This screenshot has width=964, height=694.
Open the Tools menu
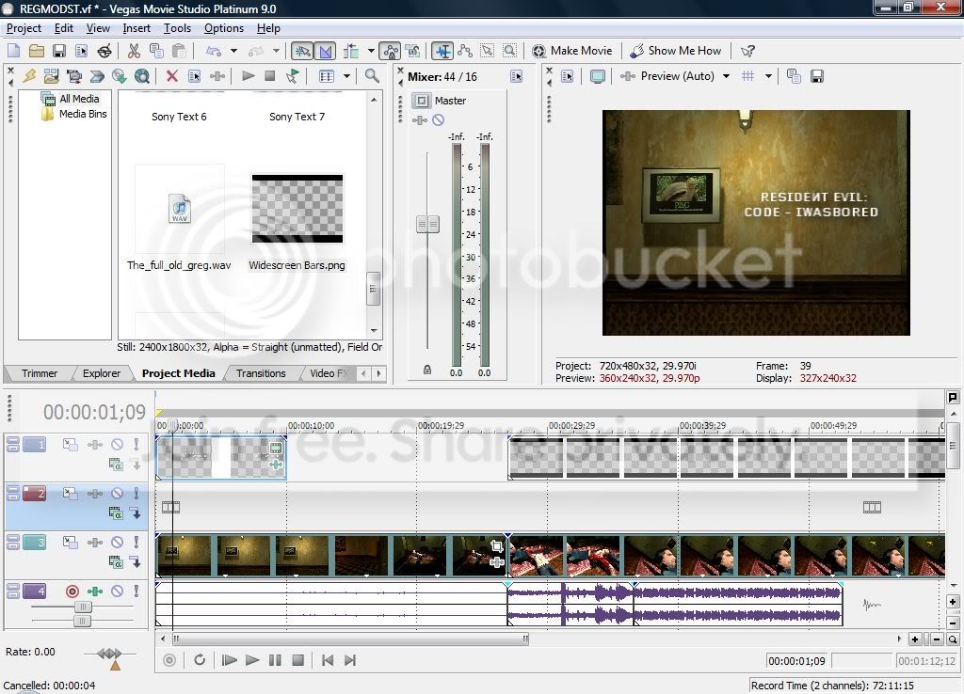pyautogui.click(x=177, y=28)
